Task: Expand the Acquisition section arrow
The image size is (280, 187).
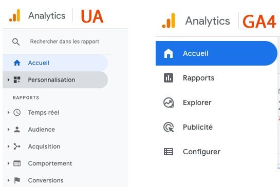Action: tap(8, 147)
